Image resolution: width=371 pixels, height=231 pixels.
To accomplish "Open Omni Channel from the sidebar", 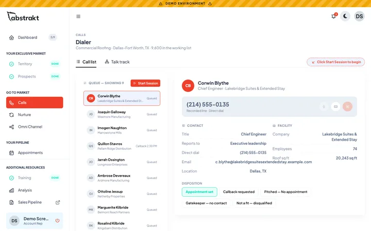I will (x=35, y=127).
